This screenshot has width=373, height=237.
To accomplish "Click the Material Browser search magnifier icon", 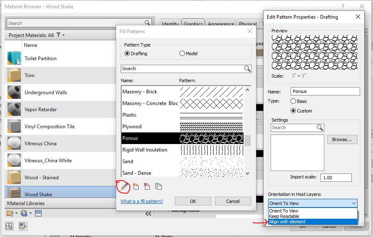I will click(x=147, y=23).
